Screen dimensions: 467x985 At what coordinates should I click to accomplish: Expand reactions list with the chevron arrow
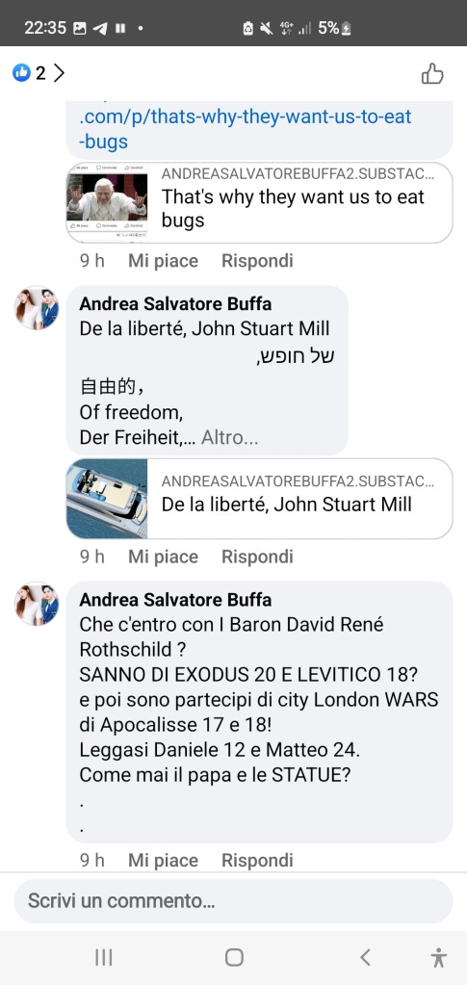click(59, 73)
